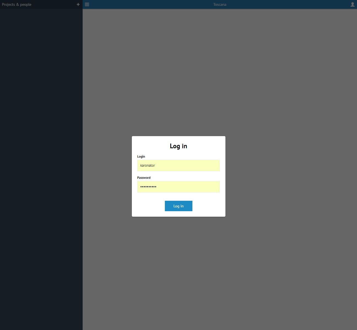Screen dimensions: 357x330
Task: Click the plus icon beside Projects & people
Action: tap(78, 4)
